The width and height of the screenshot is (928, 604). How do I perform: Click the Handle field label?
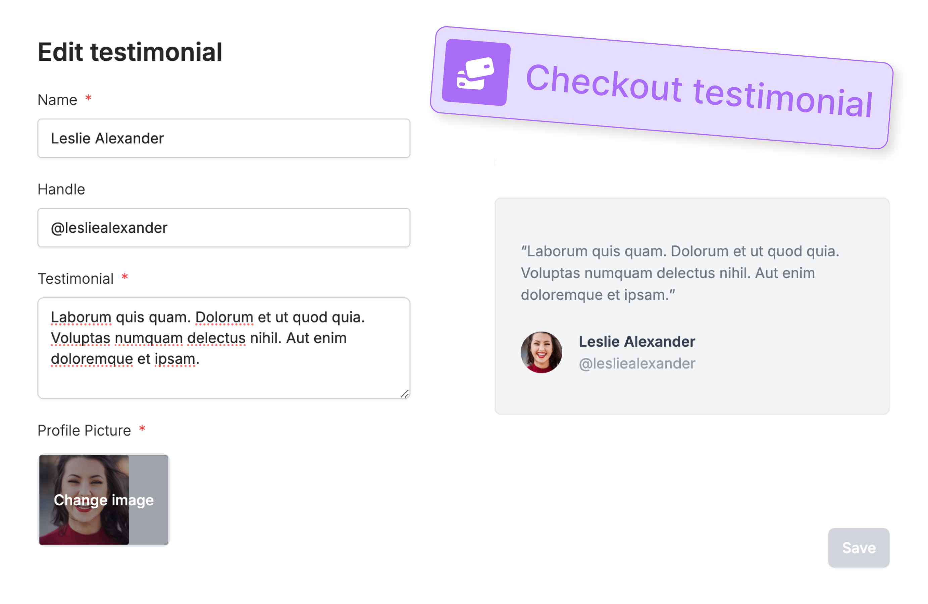click(61, 190)
